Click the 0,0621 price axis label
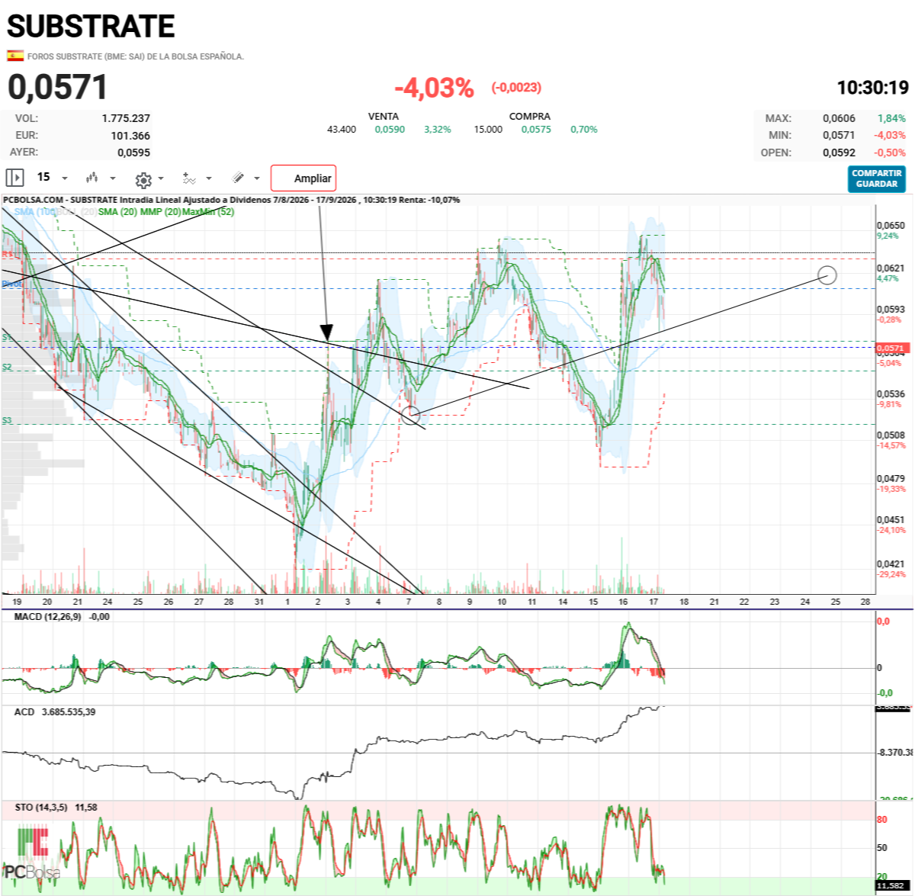This screenshot has height=896, width=915. [x=891, y=268]
